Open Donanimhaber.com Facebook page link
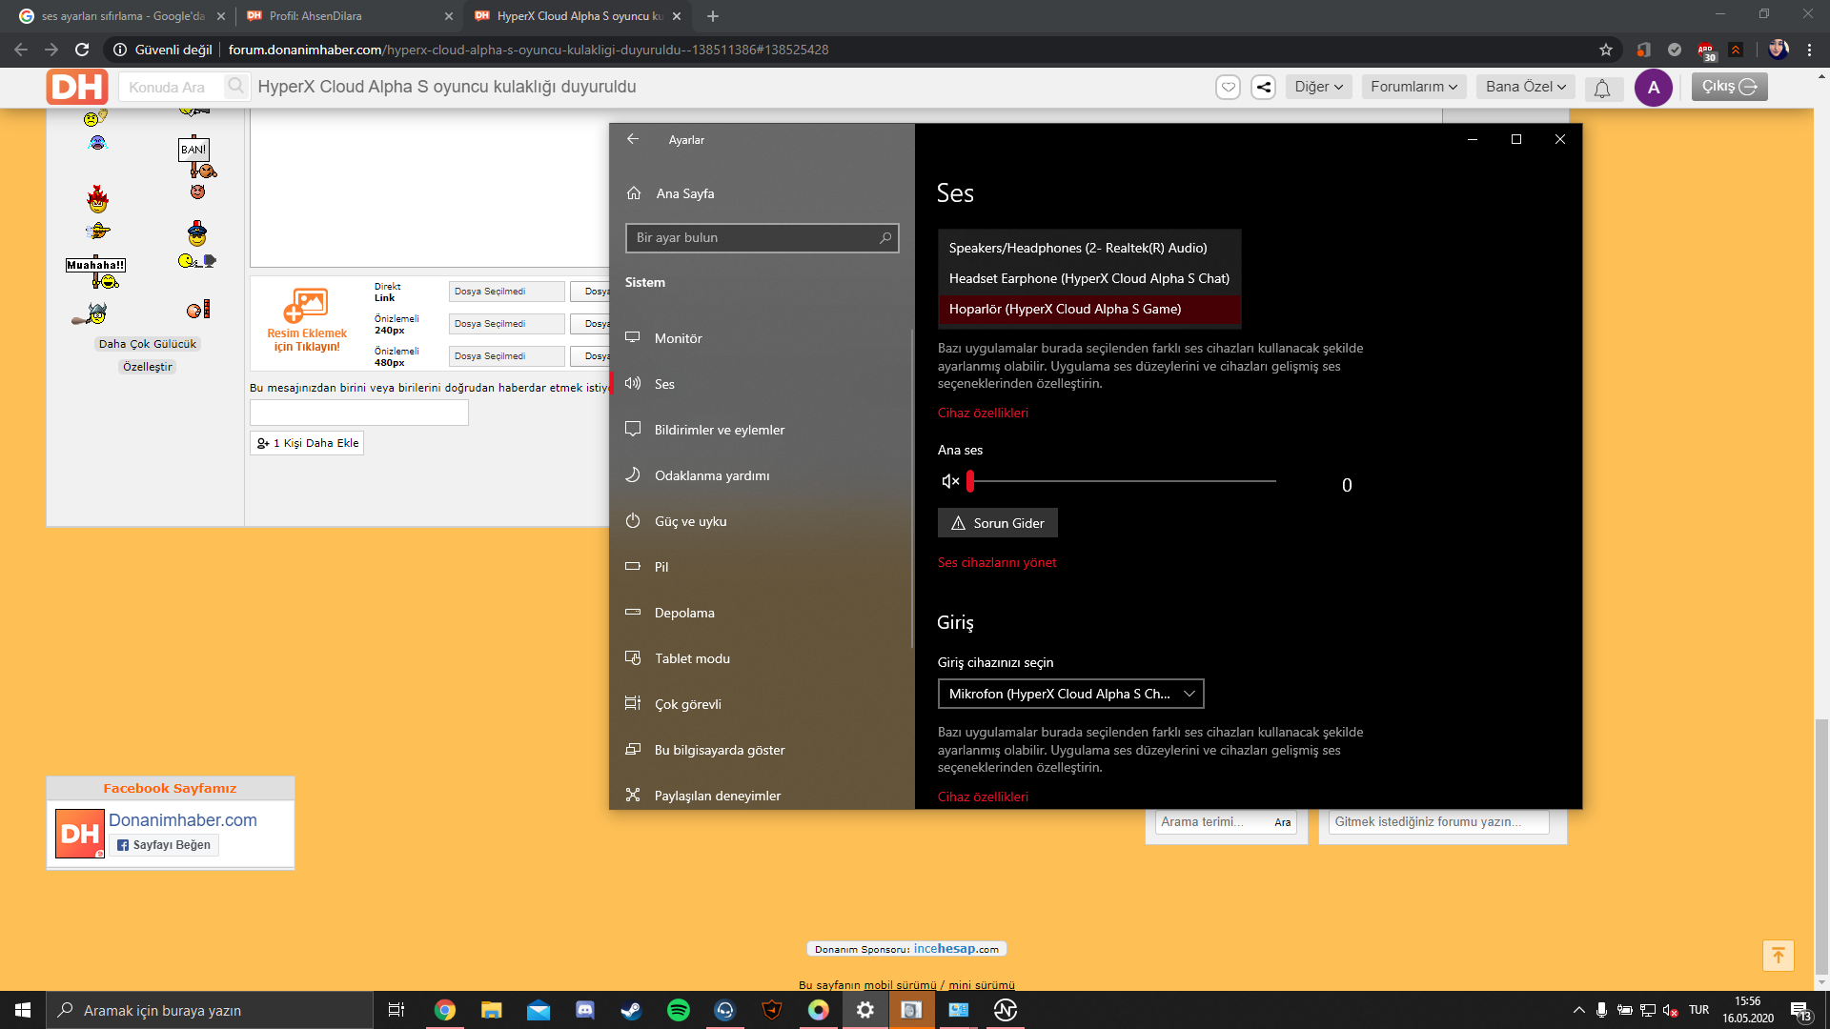 coord(183,820)
